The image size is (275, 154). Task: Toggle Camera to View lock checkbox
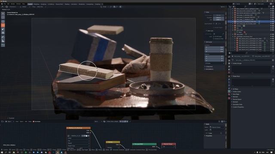(x=214, y=39)
